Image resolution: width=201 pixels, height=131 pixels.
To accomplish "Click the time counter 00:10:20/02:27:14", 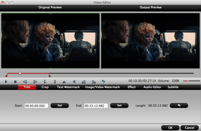I will [142, 81].
